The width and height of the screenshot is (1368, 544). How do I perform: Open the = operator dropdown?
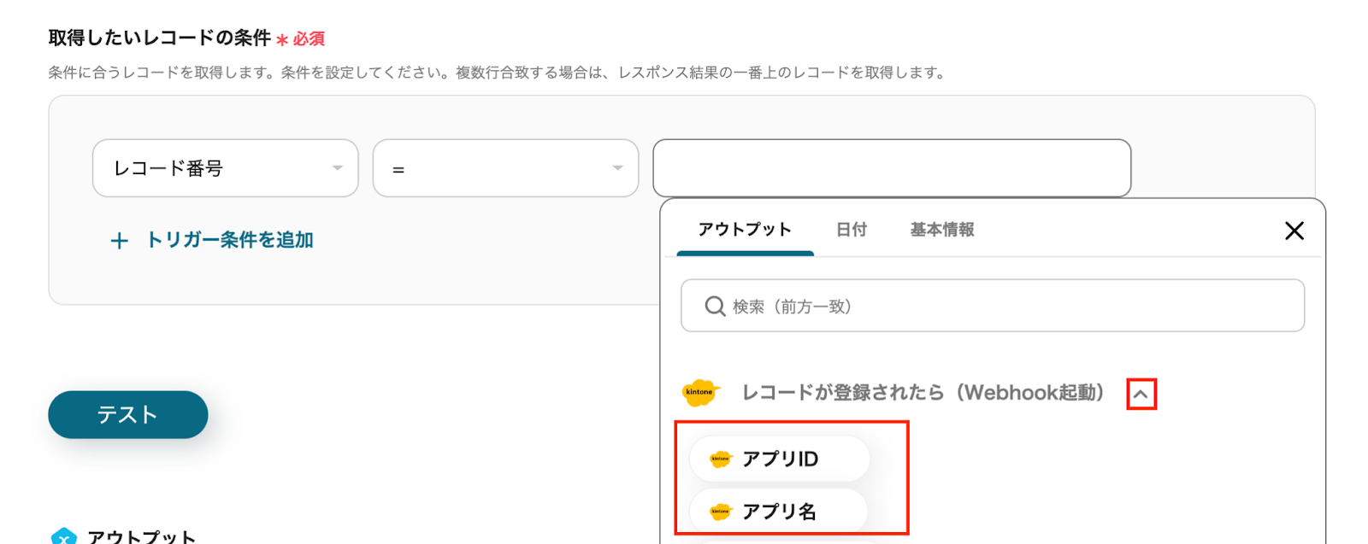[x=505, y=168]
